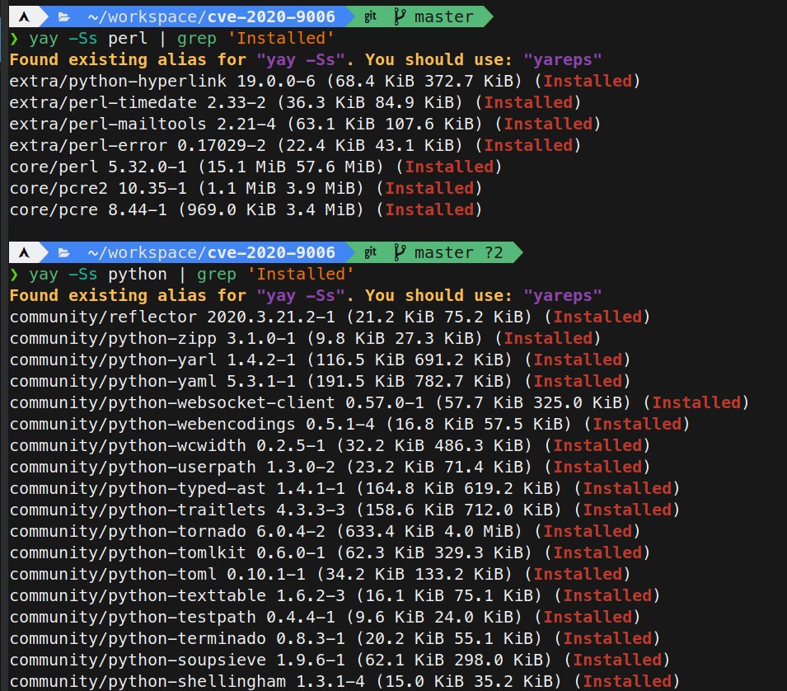The width and height of the screenshot is (787, 691).
Task: Click the community/python-typed-ast line
Action: (x=344, y=489)
